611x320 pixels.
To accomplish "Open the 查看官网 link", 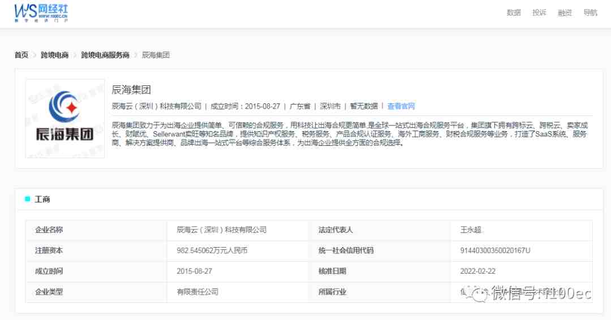I will coord(401,106).
